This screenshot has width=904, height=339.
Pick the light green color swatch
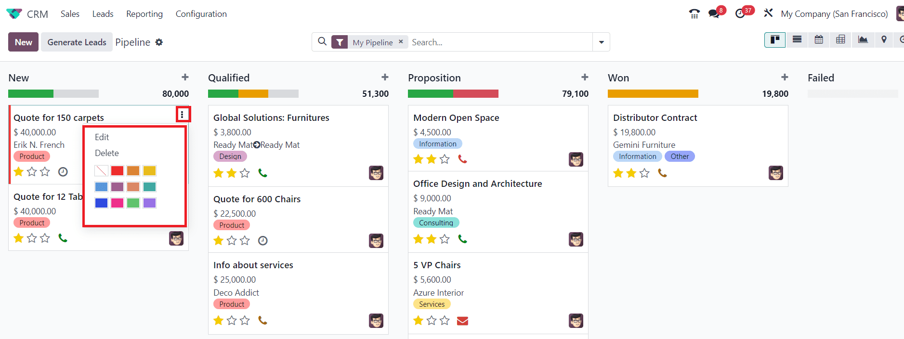pyautogui.click(x=133, y=203)
